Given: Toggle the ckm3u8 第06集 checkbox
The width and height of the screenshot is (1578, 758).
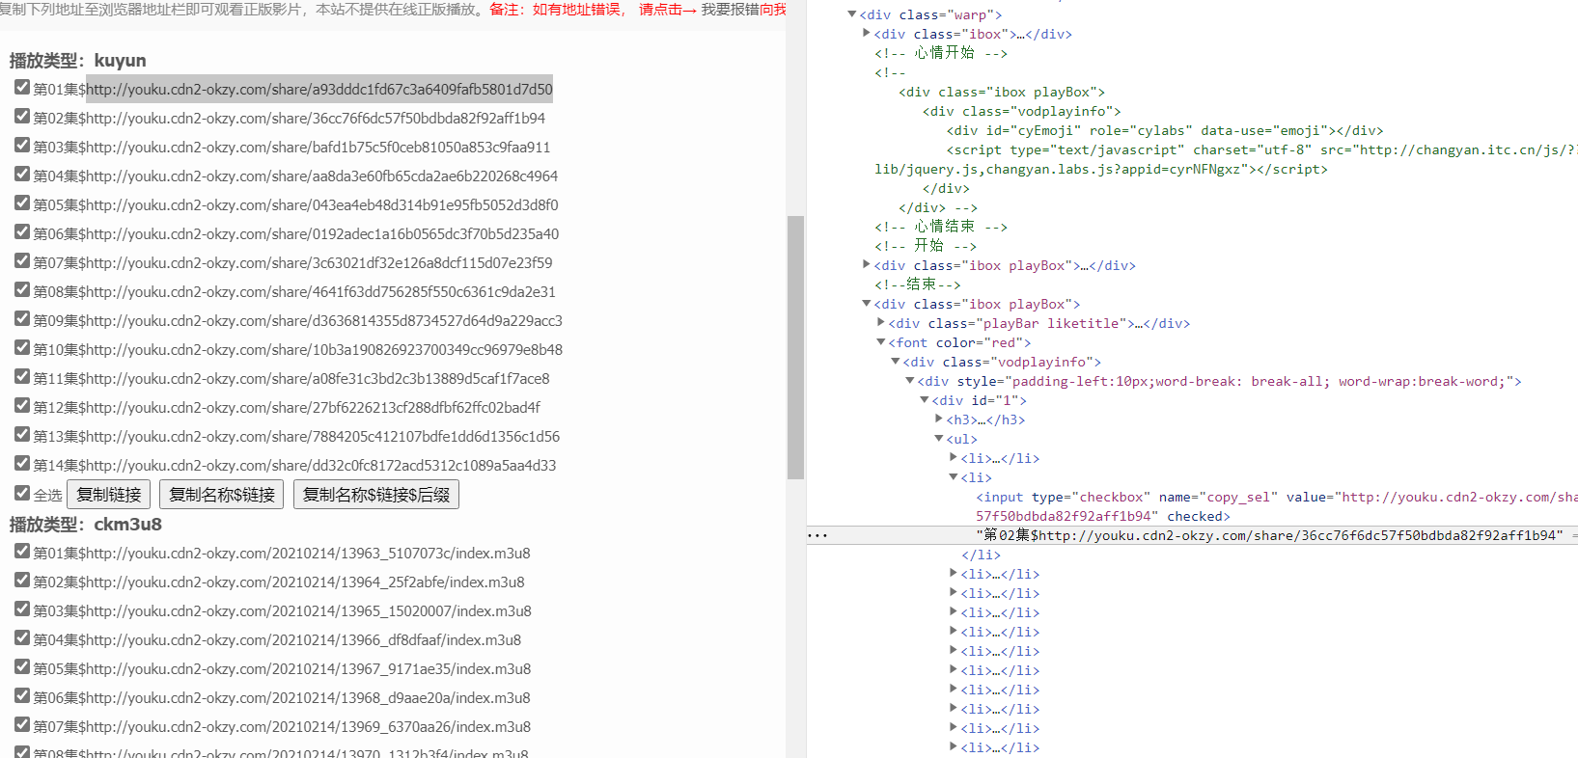Looking at the screenshot, I should (x=22, y=695).
